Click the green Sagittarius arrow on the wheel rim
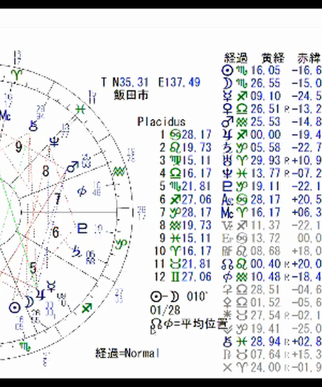This screenshot has height=387, width=322. [x=87, y=308]
